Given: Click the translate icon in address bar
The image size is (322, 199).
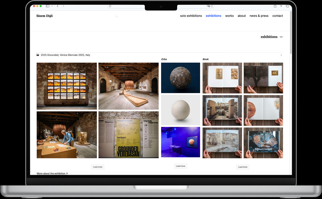Looking at the screenshot, I should tap(208, 6).
